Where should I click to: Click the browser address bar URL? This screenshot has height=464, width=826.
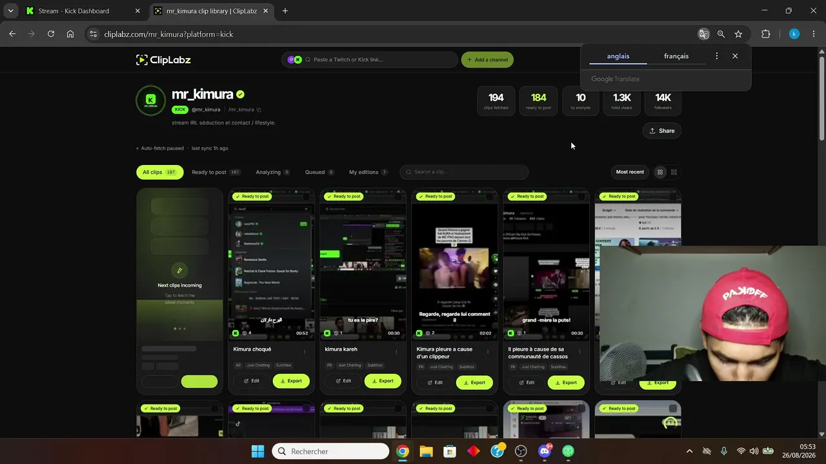pos(168,34)
